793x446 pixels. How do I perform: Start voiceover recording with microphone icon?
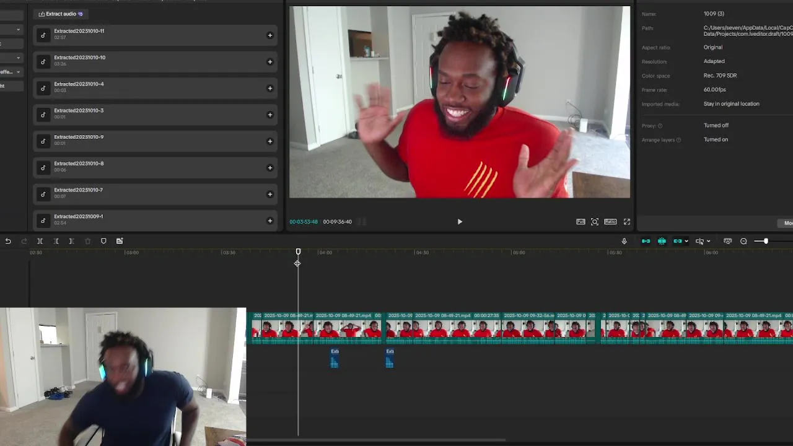(x=624, y=241)
